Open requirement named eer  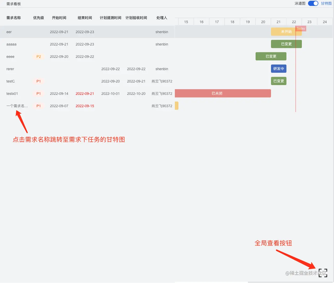click(9, 32)
